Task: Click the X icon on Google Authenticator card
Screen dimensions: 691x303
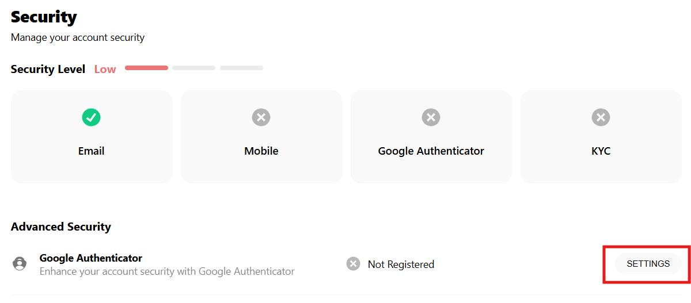Action: (431, 118)
